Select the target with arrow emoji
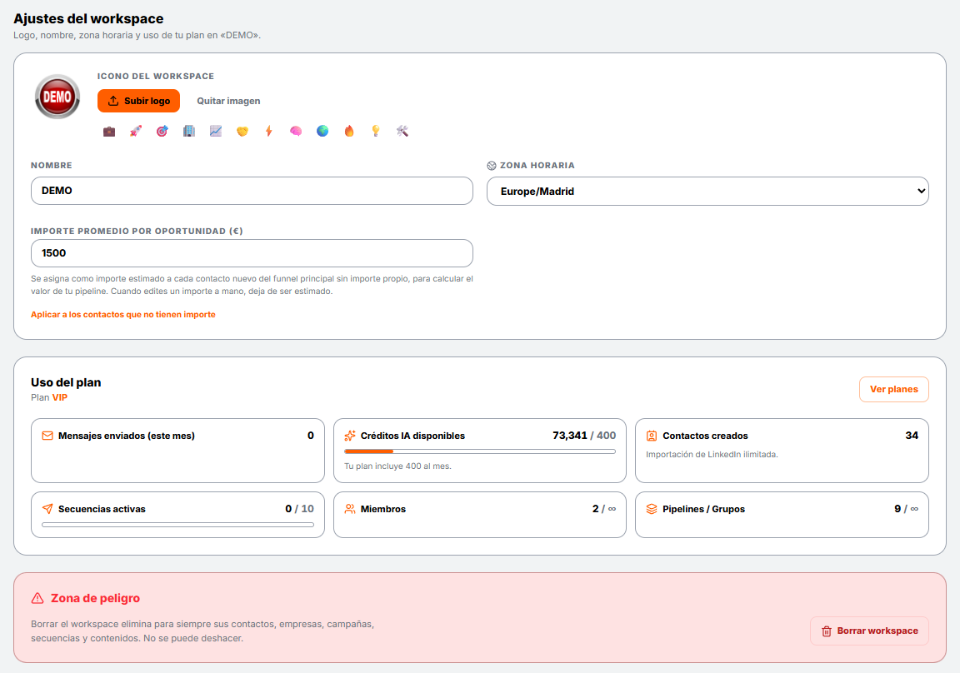The height and width of the screenshot is (673, 960). tap(162, 131)
